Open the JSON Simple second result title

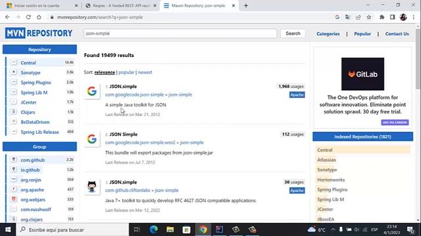pos(123,134)
